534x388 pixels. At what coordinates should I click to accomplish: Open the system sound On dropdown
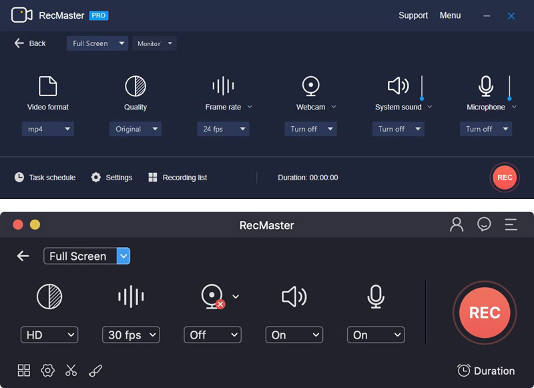tap(294, 335)
